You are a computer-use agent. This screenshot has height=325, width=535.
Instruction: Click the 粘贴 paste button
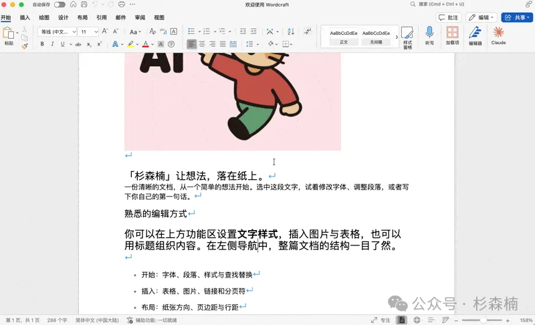(8, 36)
